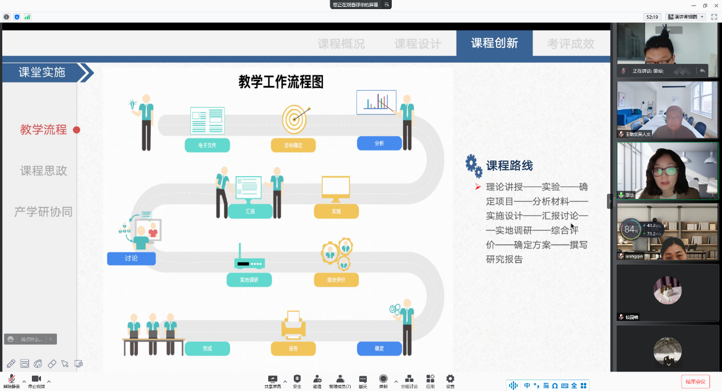
Task: Pick the eraser annotation tool
Action: pos(52,364)
